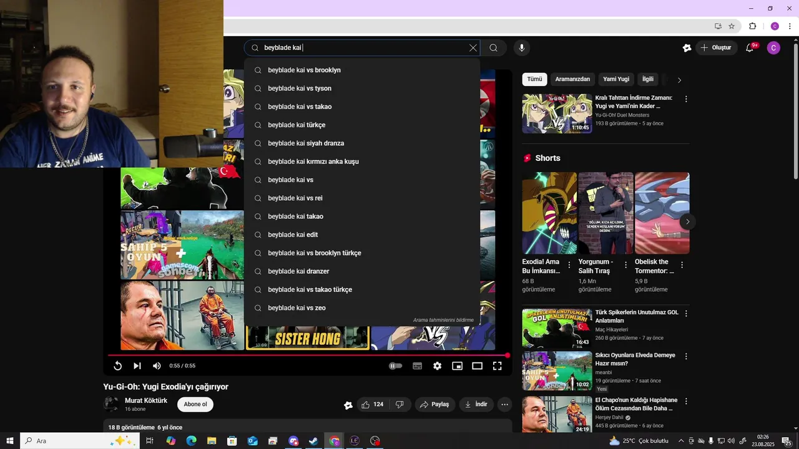The width and height of the screenshot is (799, 449).
Task: Open options for Exodia short
Action: click(569, 265)
